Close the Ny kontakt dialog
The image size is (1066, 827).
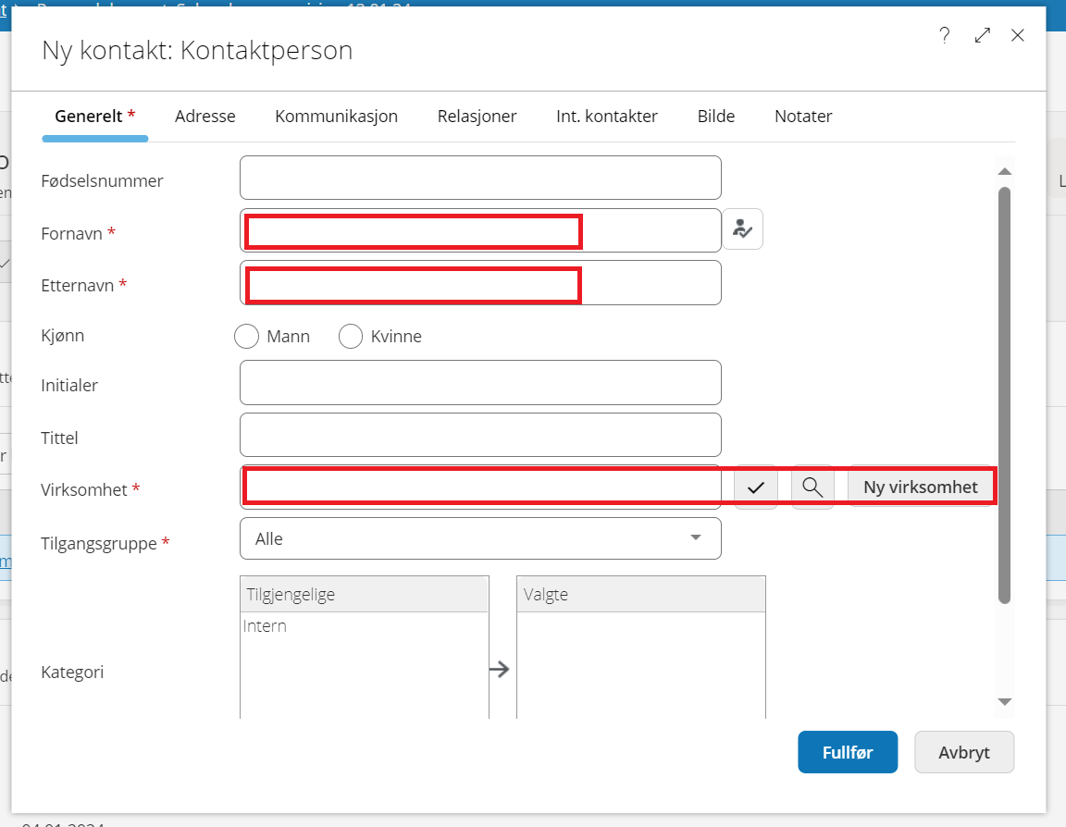1018,36
